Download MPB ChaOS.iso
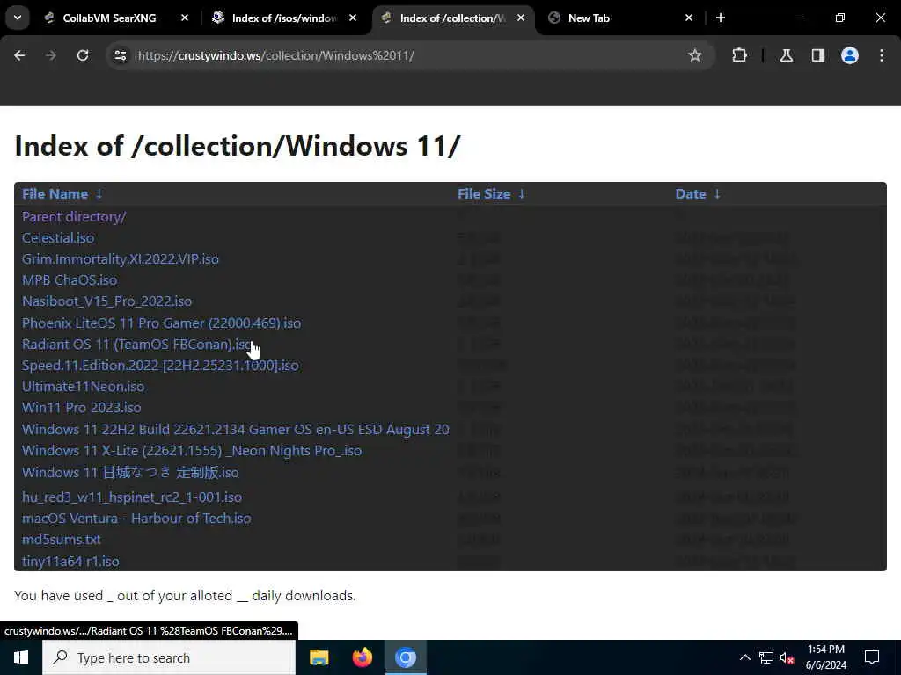901x675 pixels. [69, 280]
